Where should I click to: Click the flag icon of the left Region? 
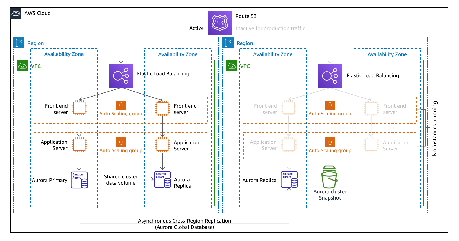coord(19,43)
